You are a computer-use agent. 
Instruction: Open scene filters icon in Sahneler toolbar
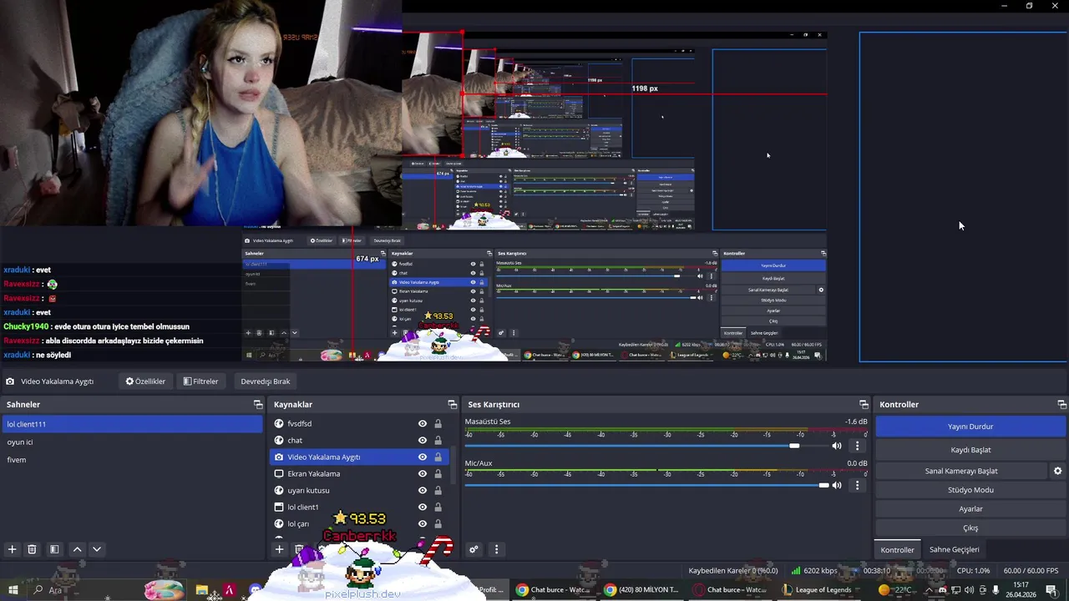(54, 549)
